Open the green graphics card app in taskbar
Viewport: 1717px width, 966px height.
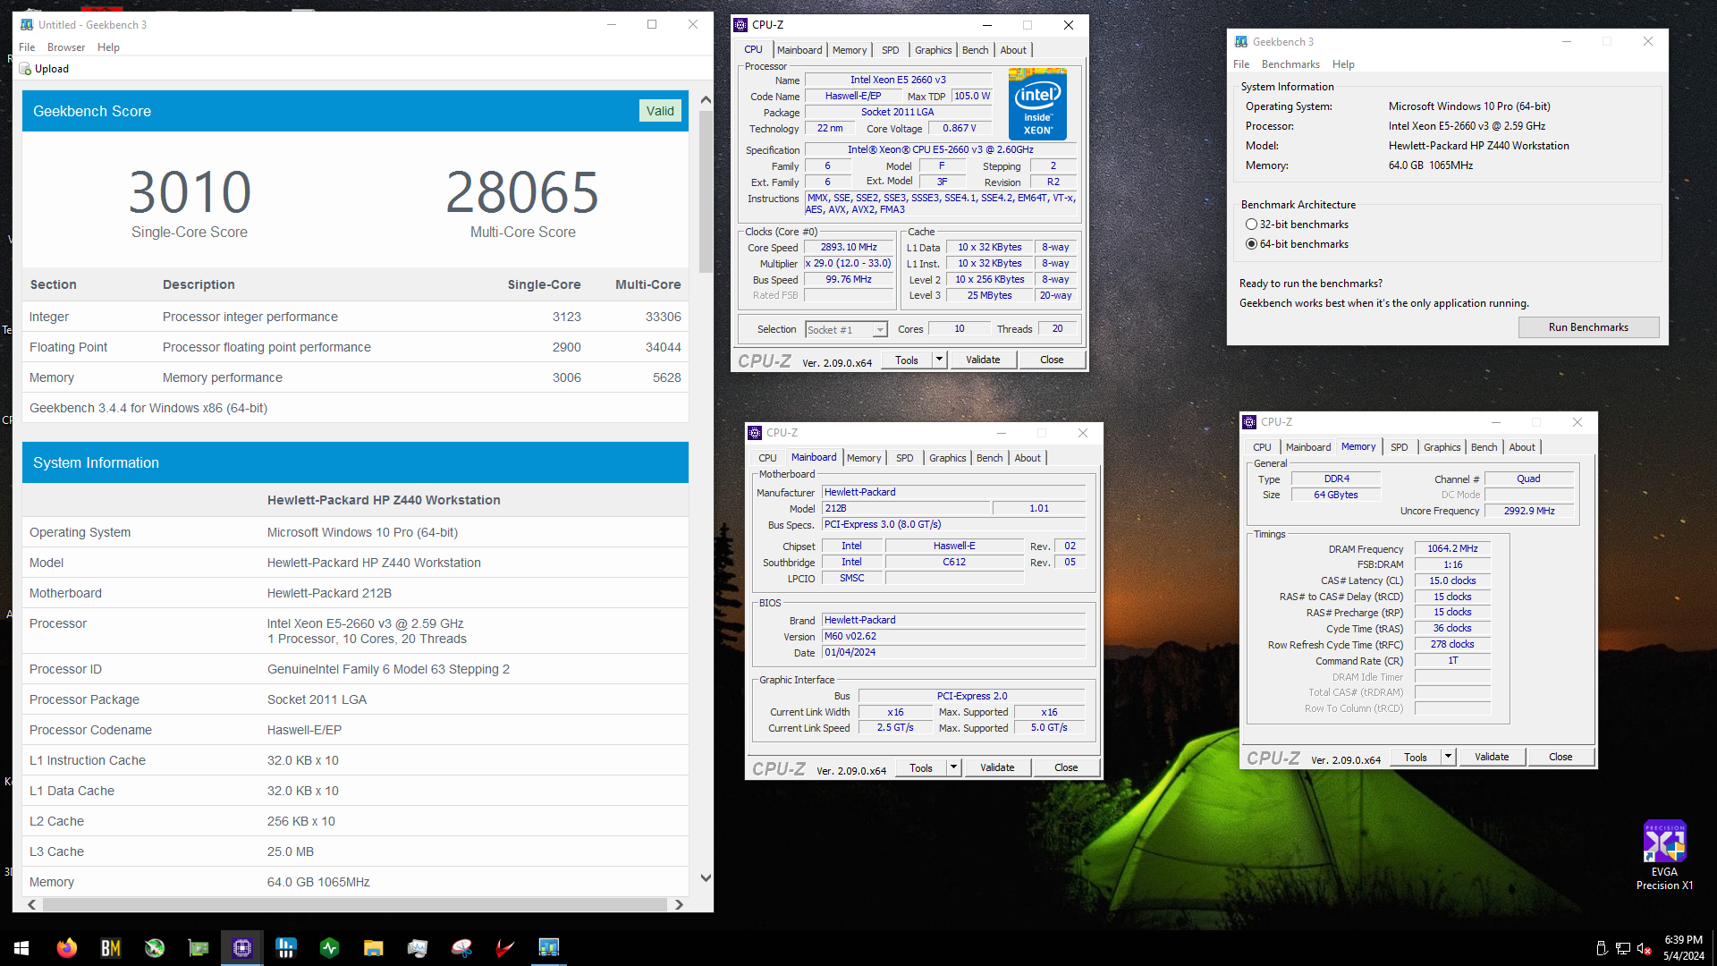point(199,948)
